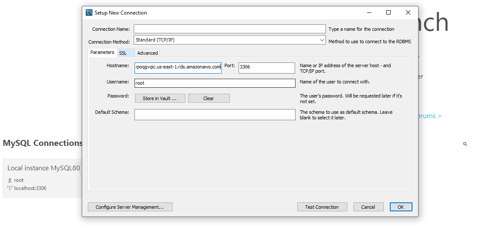Viewport: 502px width, 243px height.
Task: Click the root user icon on connection tile
Action: (9, 181)
